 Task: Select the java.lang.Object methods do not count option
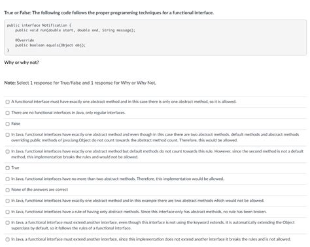pos(7,135)
